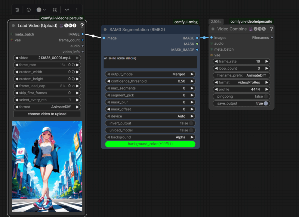The image size is (299, 217).
Task: Click meta_batch input socket on Load Video
Action: (12, 34)
